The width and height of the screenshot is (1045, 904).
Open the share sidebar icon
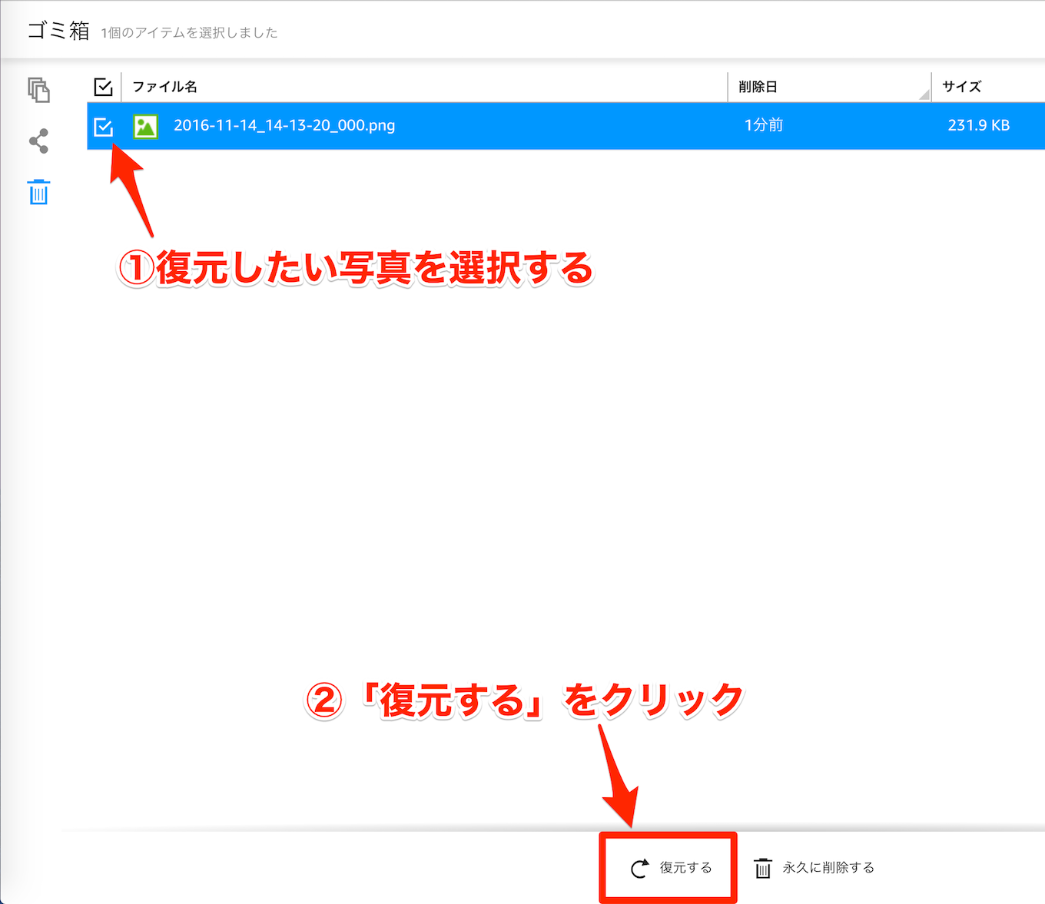pos(38,141)
